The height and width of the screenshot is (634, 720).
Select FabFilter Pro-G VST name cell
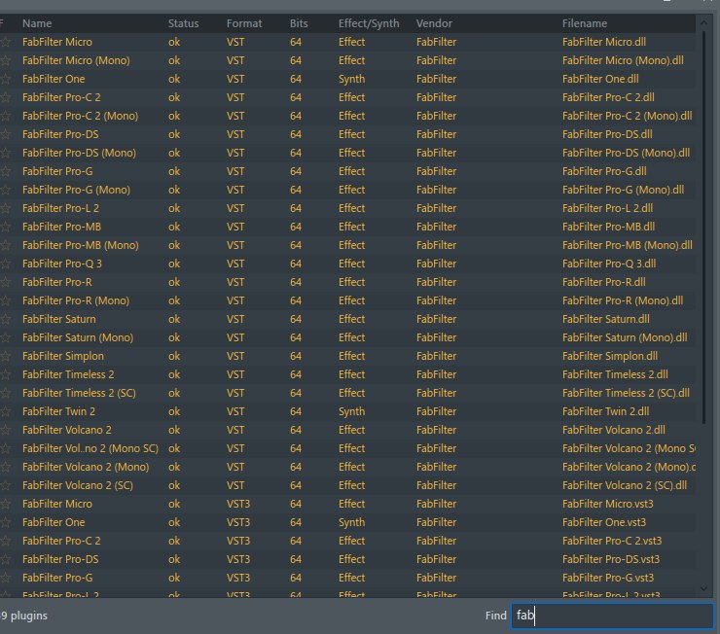coord(57,171)
